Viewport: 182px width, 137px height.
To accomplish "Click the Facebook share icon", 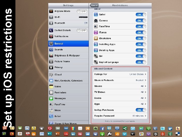I will click(102, 128).
